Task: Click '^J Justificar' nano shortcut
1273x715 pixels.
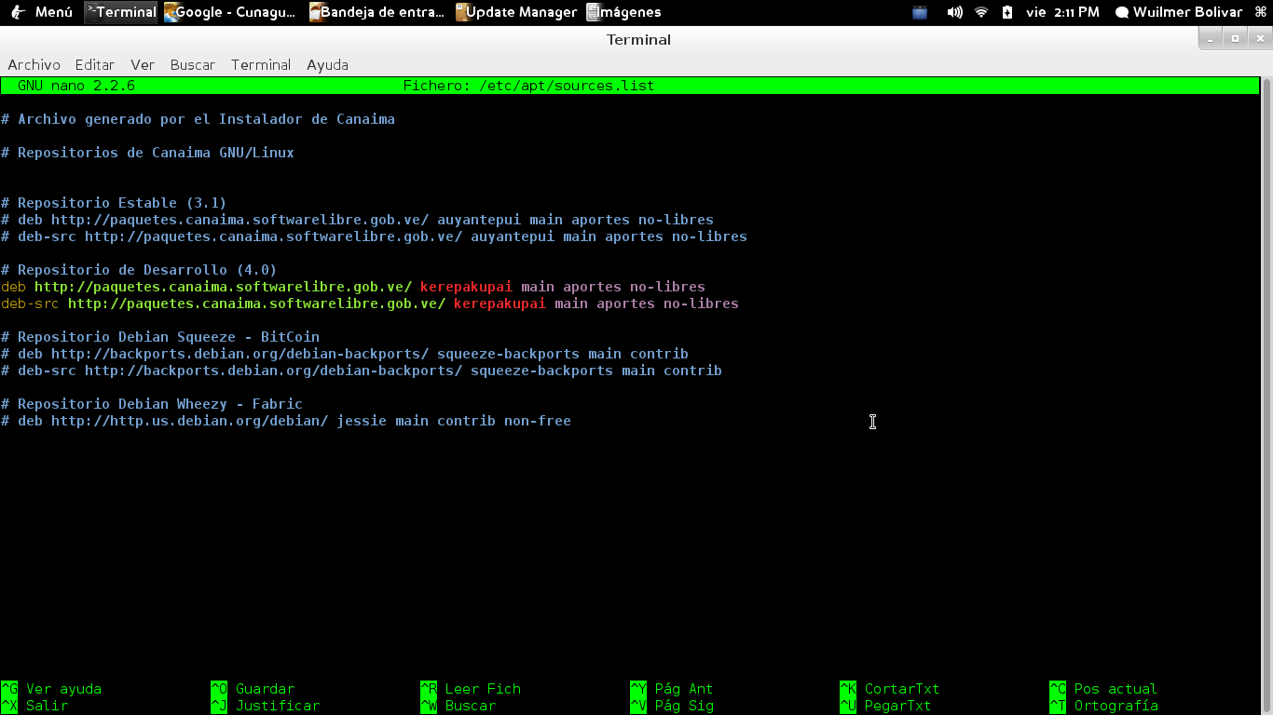Action: click(x=265, y=706)
